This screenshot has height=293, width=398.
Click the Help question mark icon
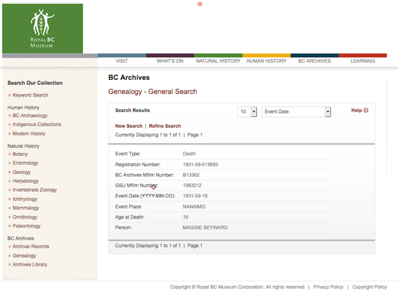(x=366, y=110)
